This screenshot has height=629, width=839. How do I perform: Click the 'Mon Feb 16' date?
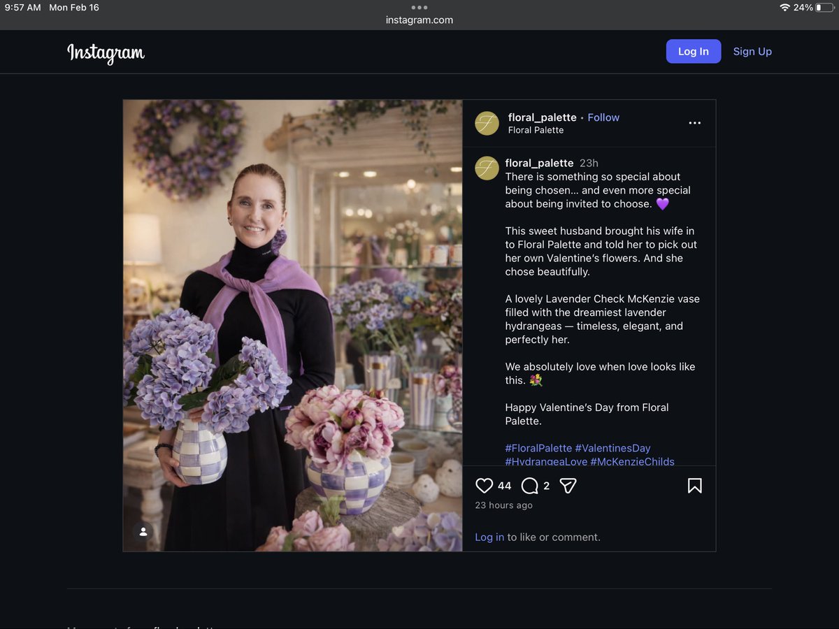(x=74, y=8)
